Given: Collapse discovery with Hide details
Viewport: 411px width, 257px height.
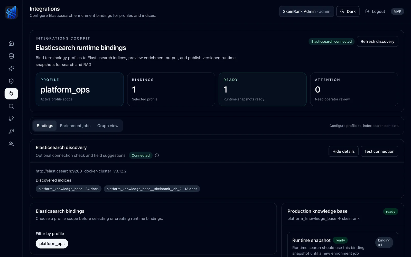Looking at the screenshot, I should click(343, 151).
